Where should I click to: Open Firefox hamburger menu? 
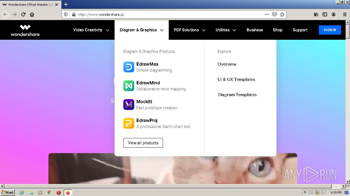(345, 14)
